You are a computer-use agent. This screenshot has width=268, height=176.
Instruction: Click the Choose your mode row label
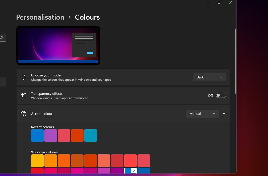(46, 75)
